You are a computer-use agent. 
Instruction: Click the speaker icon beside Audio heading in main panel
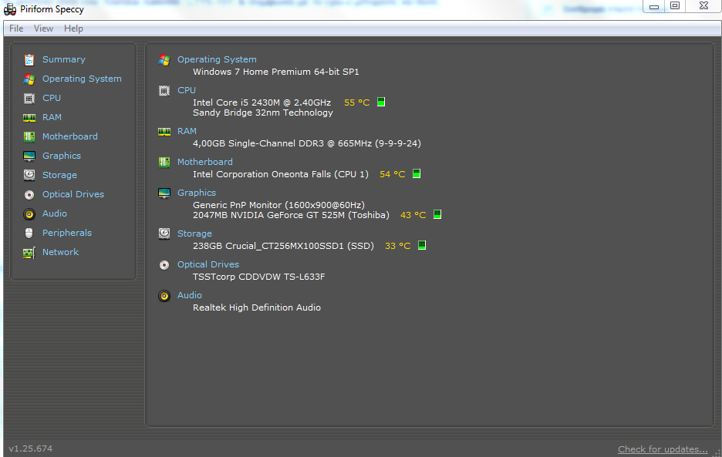[164, 295]
